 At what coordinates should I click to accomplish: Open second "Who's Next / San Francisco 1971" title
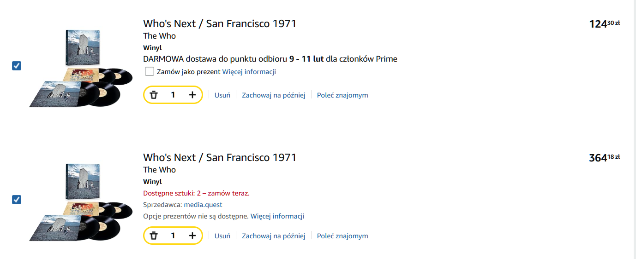[x=220, y=157]
